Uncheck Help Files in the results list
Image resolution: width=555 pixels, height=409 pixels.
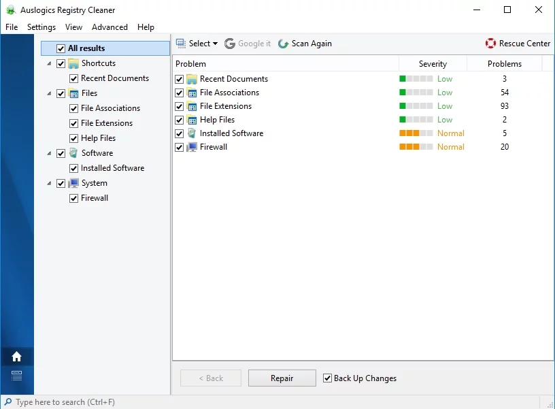click(x=180, y=120)
